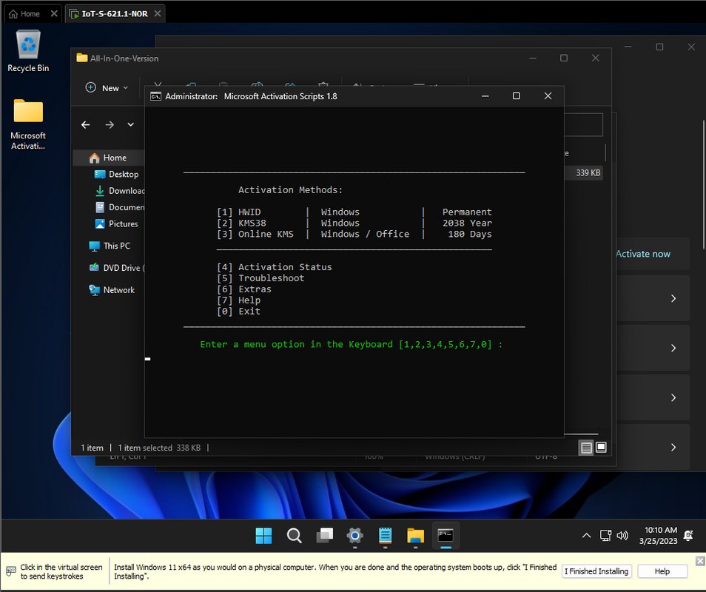Screen dimensions: 706x592
Task: Click the Downloads arrow icon
Action: click(x=100, y=191)
